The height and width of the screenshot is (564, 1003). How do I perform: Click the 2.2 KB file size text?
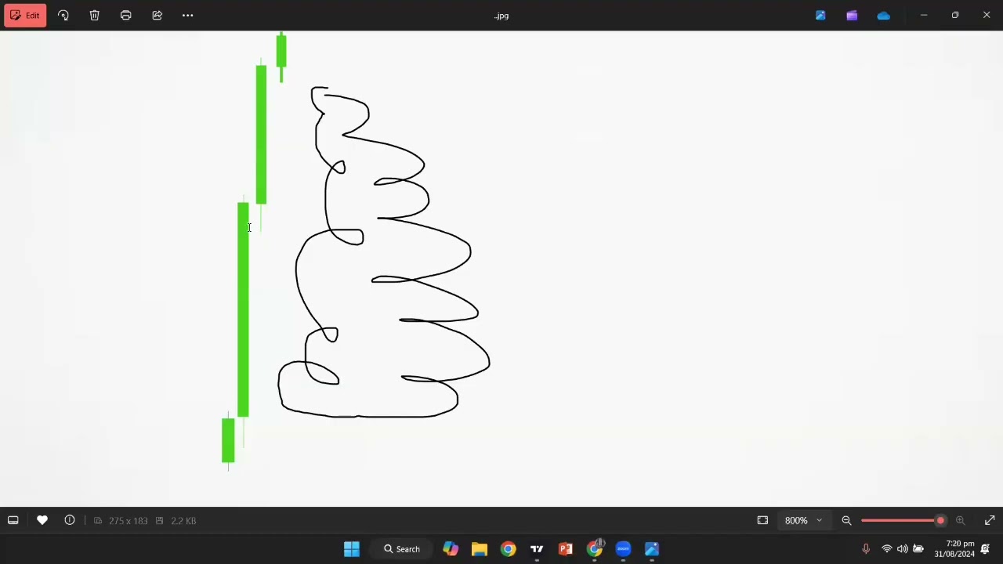tap(183, 520)
